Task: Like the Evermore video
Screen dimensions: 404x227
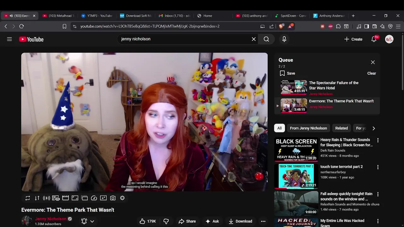Action: (x=148, y=221)
